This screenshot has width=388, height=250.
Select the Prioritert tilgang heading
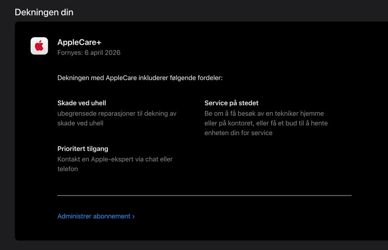(x=83, y=149)
